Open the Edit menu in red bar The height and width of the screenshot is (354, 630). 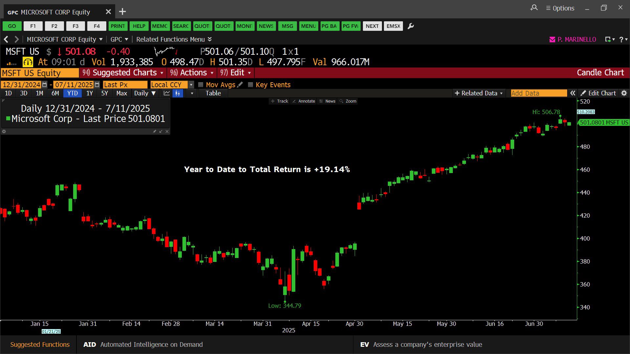236,72
